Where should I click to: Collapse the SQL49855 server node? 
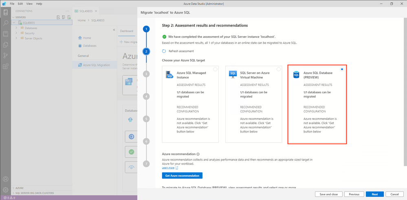pos(14,22)
